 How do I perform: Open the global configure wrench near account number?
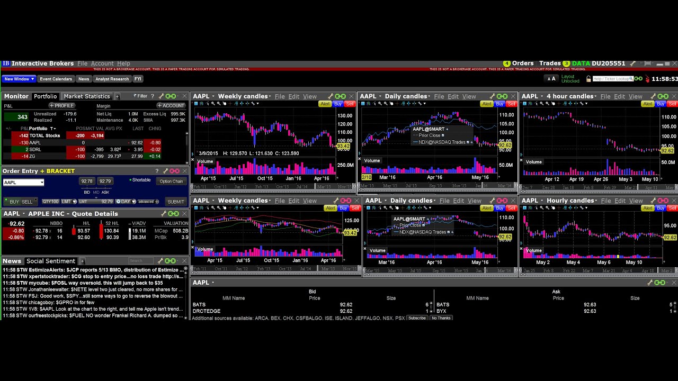[631, 63]
